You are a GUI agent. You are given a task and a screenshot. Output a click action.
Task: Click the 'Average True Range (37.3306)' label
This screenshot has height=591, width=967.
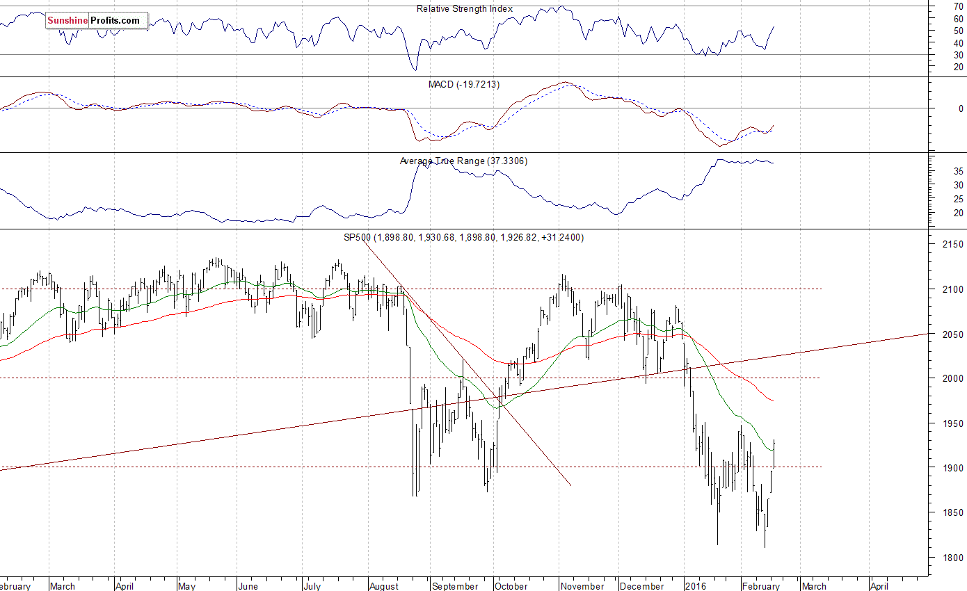pyautogui.click(x=464, y=161)
